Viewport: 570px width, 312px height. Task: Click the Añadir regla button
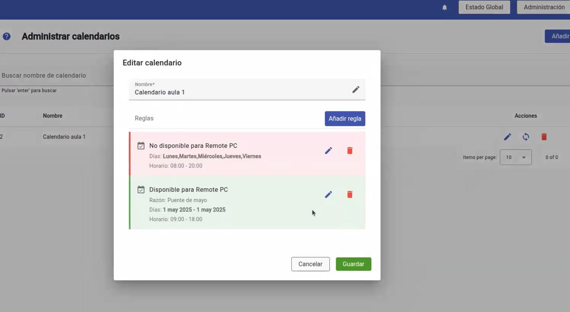pyautogui.click(x=345, y=119)
